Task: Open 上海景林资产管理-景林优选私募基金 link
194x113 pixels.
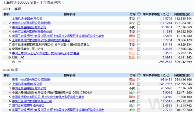Action: (41, 40)
